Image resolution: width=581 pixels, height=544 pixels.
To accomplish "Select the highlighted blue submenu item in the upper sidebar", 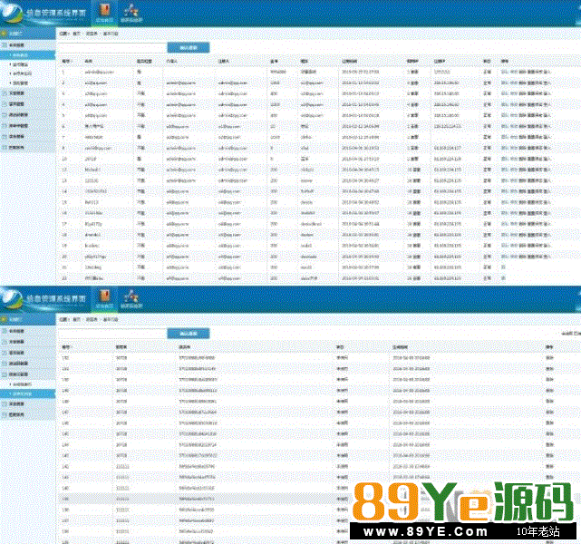I will [x=28, y=55].
